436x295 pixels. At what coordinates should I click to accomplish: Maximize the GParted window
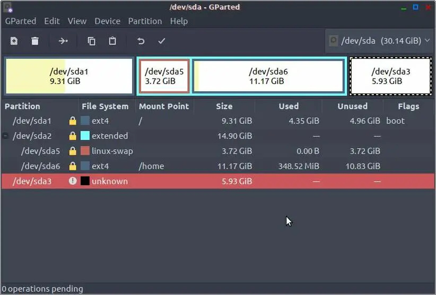(415, 7)
